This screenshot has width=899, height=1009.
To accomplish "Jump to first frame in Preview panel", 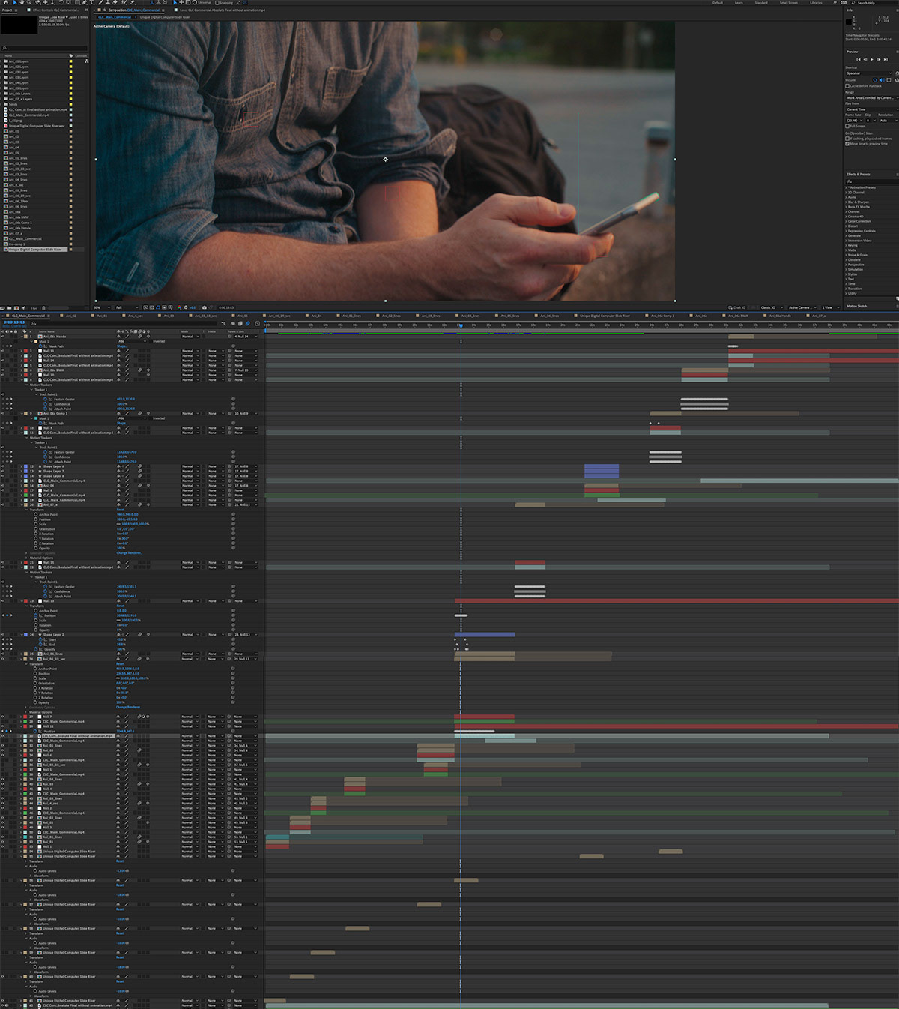I will click(x=859, y=59).
